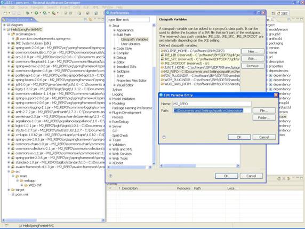
Task: Click the Remove button for classpath variables
Action: (x=253, y=66)
